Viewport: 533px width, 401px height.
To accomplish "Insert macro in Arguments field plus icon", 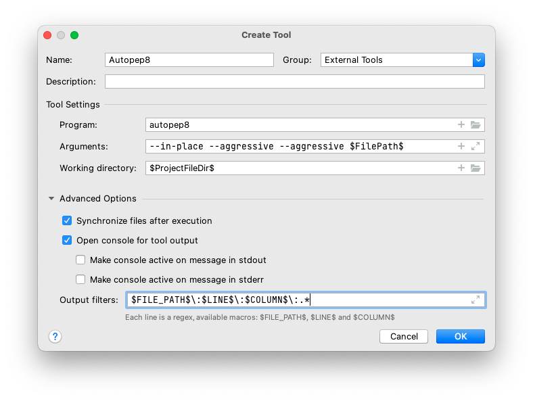I will point(461,146).
